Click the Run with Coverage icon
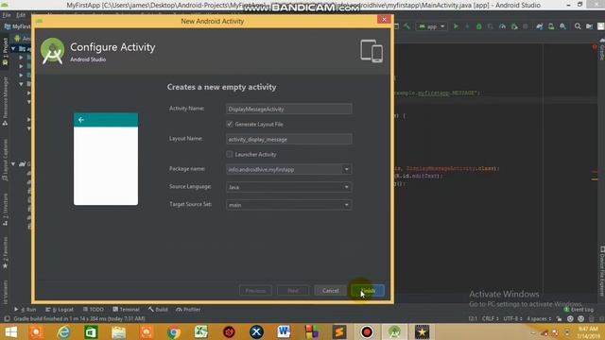 coord(491,26)
